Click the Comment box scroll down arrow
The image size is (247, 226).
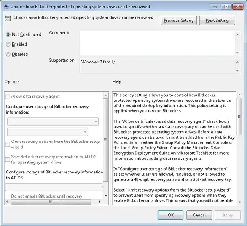click(237, 52)
